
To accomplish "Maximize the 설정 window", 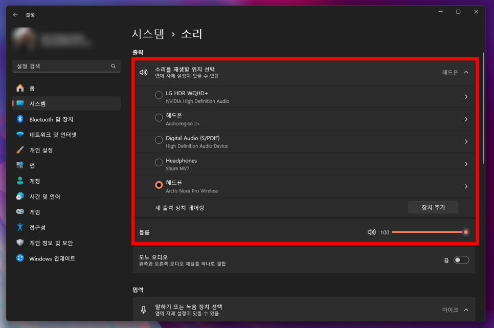I will [x=458, y=12].
